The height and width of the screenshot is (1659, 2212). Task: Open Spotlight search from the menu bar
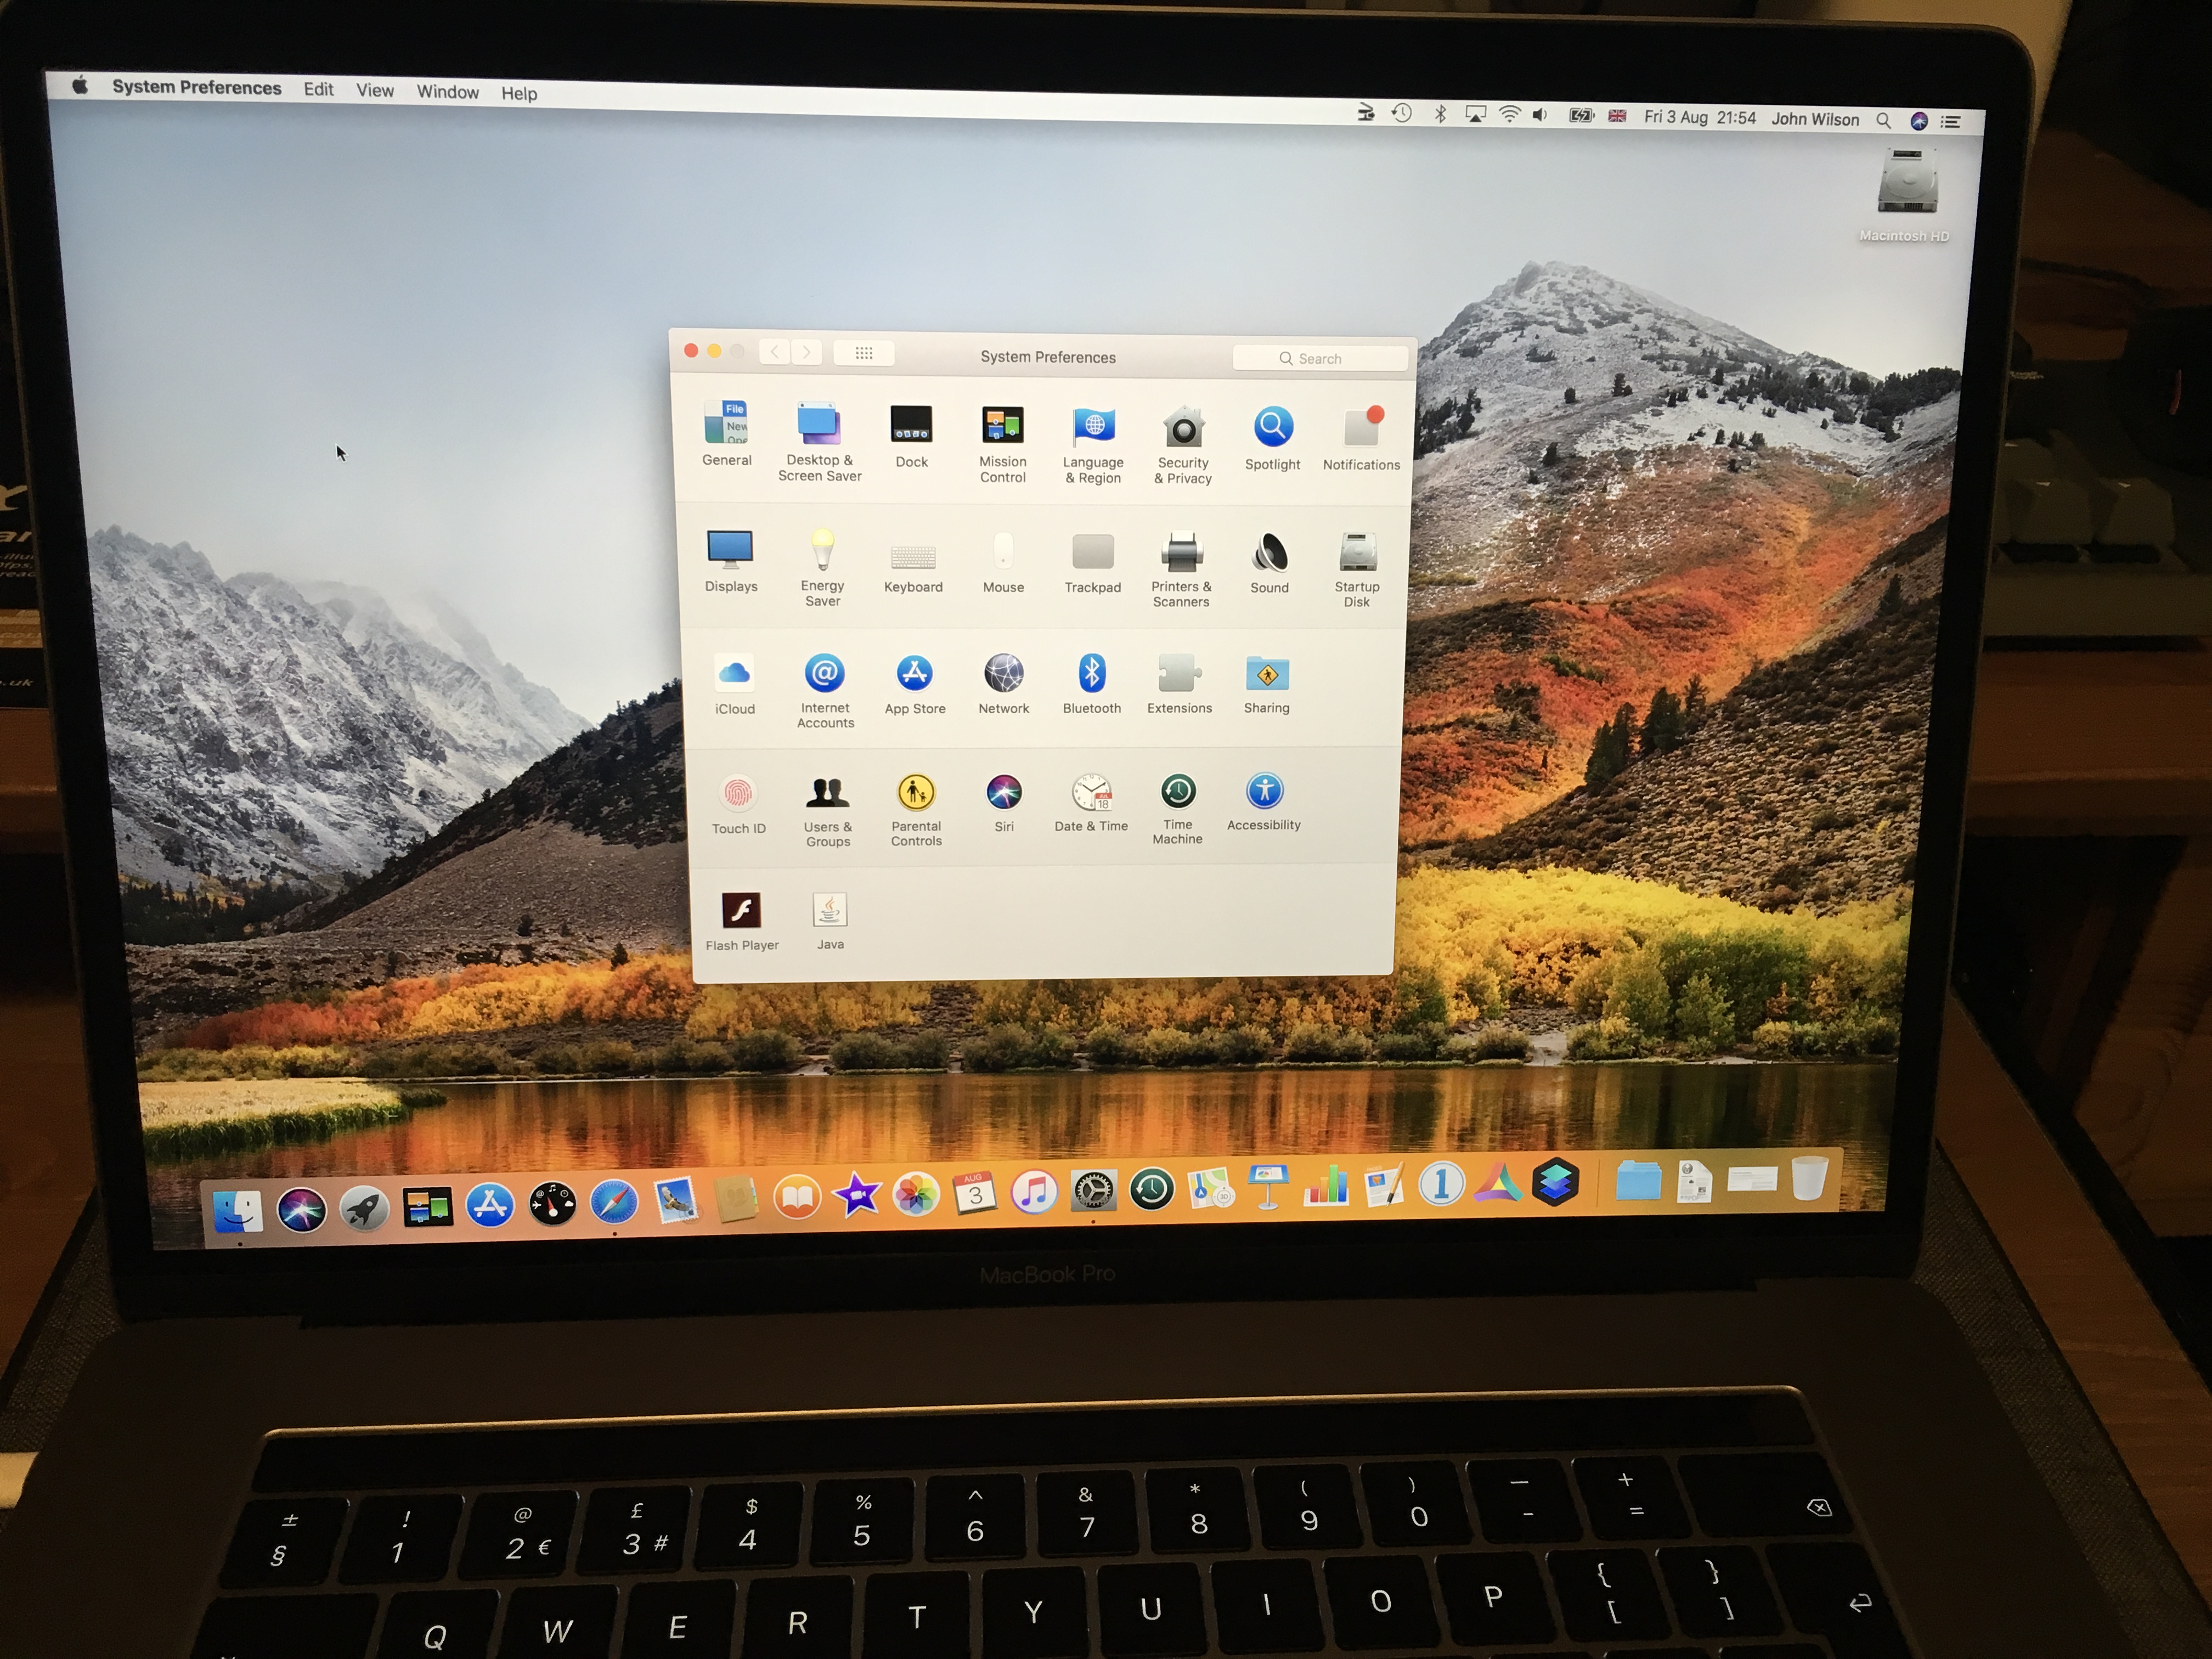coord(1884,120)
